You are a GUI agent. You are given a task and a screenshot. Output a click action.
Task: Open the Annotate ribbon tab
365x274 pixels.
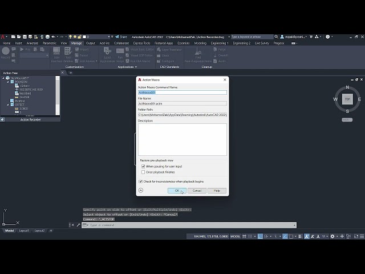coord(33,43)
